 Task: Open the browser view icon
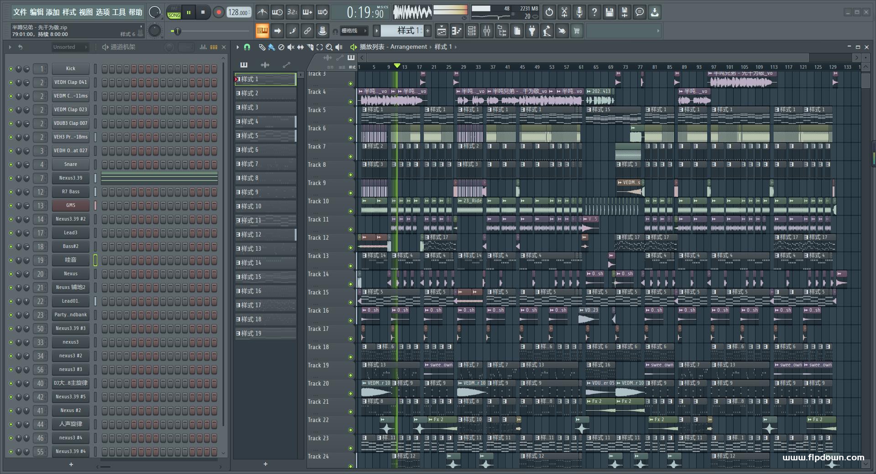(502, 31)
